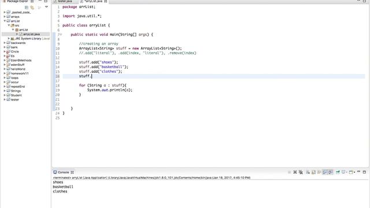Select the occur project
Viewport: 370px width, 208px height.
(x=14, y=82)
